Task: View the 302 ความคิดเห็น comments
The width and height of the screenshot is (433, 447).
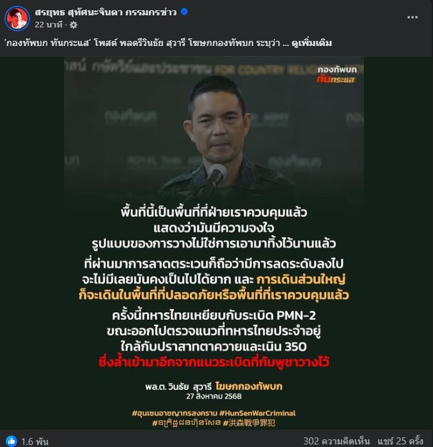Action: [336, 441]
